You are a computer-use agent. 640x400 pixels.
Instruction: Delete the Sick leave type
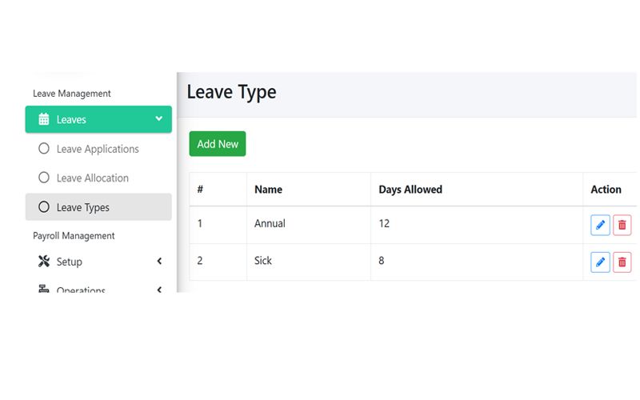(x=622, y=262)
